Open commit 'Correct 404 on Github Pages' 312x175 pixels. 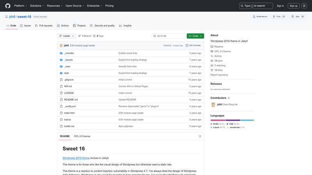[133, 86]
